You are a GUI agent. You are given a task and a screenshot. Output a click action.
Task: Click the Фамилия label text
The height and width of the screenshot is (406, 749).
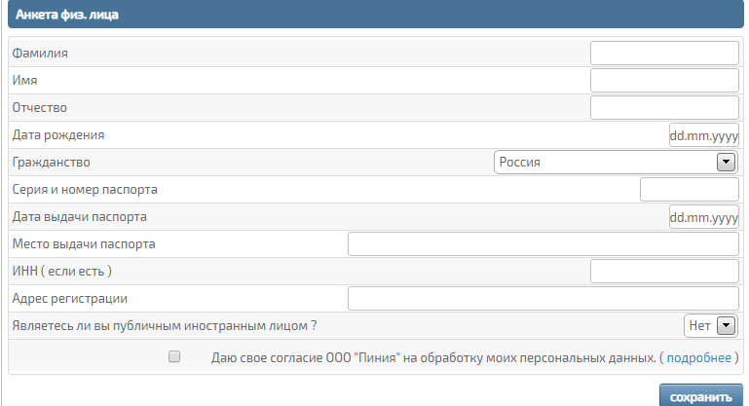pyautogui.click(x=40, y=53)
